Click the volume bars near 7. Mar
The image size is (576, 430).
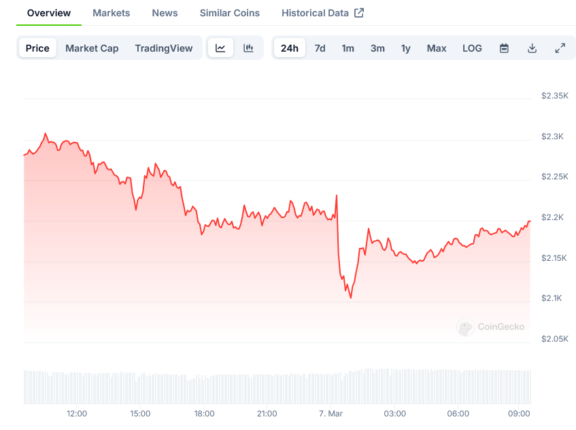pyautogui.click(x=331, y=387)
